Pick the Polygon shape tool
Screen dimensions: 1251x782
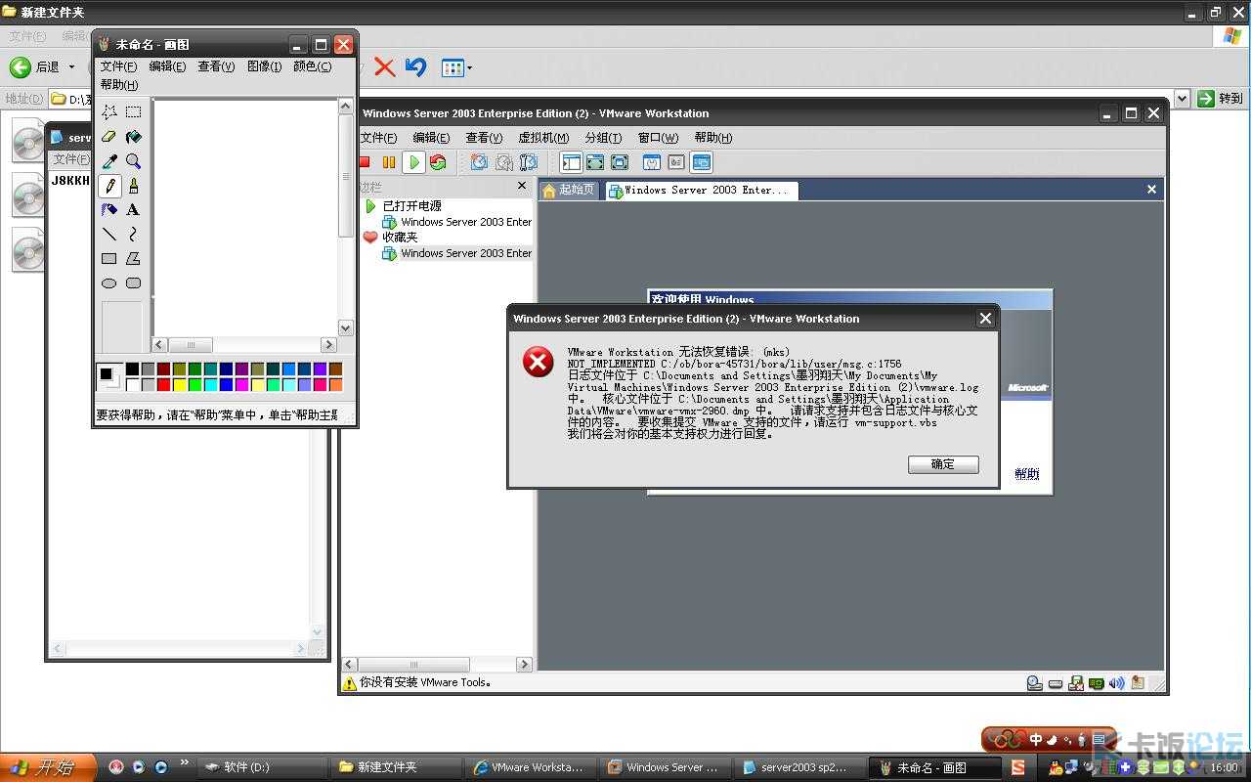click(x=134, y=259)
